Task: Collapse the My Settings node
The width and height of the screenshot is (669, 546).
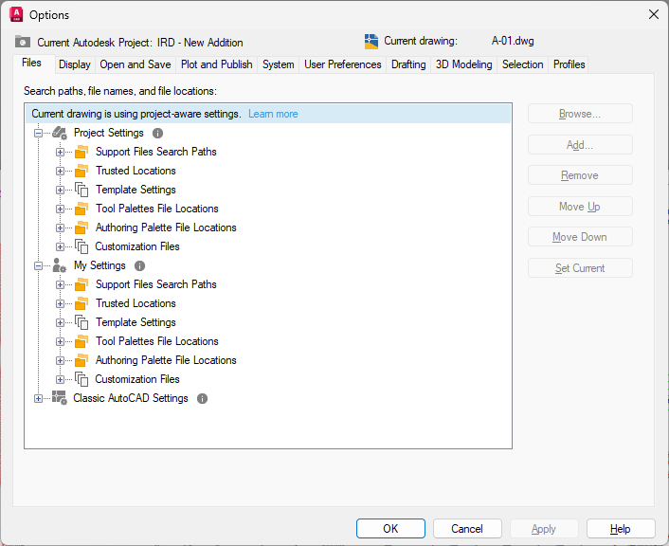Action: (39, 266)
